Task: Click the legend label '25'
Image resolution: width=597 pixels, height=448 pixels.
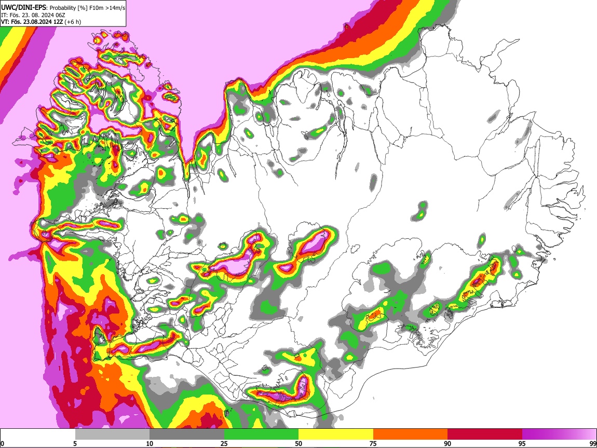Action: [x=224, y=443]
